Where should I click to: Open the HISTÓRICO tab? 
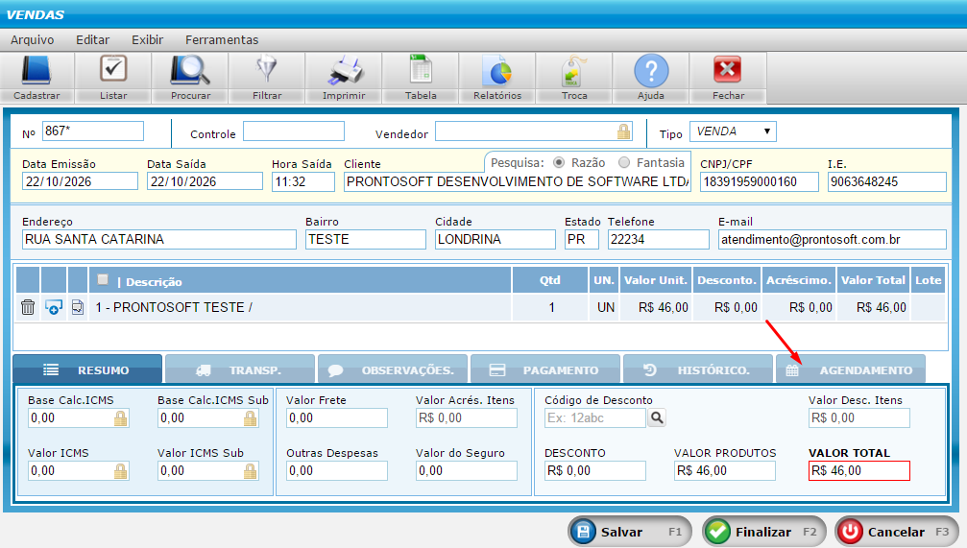coord(698,369)
